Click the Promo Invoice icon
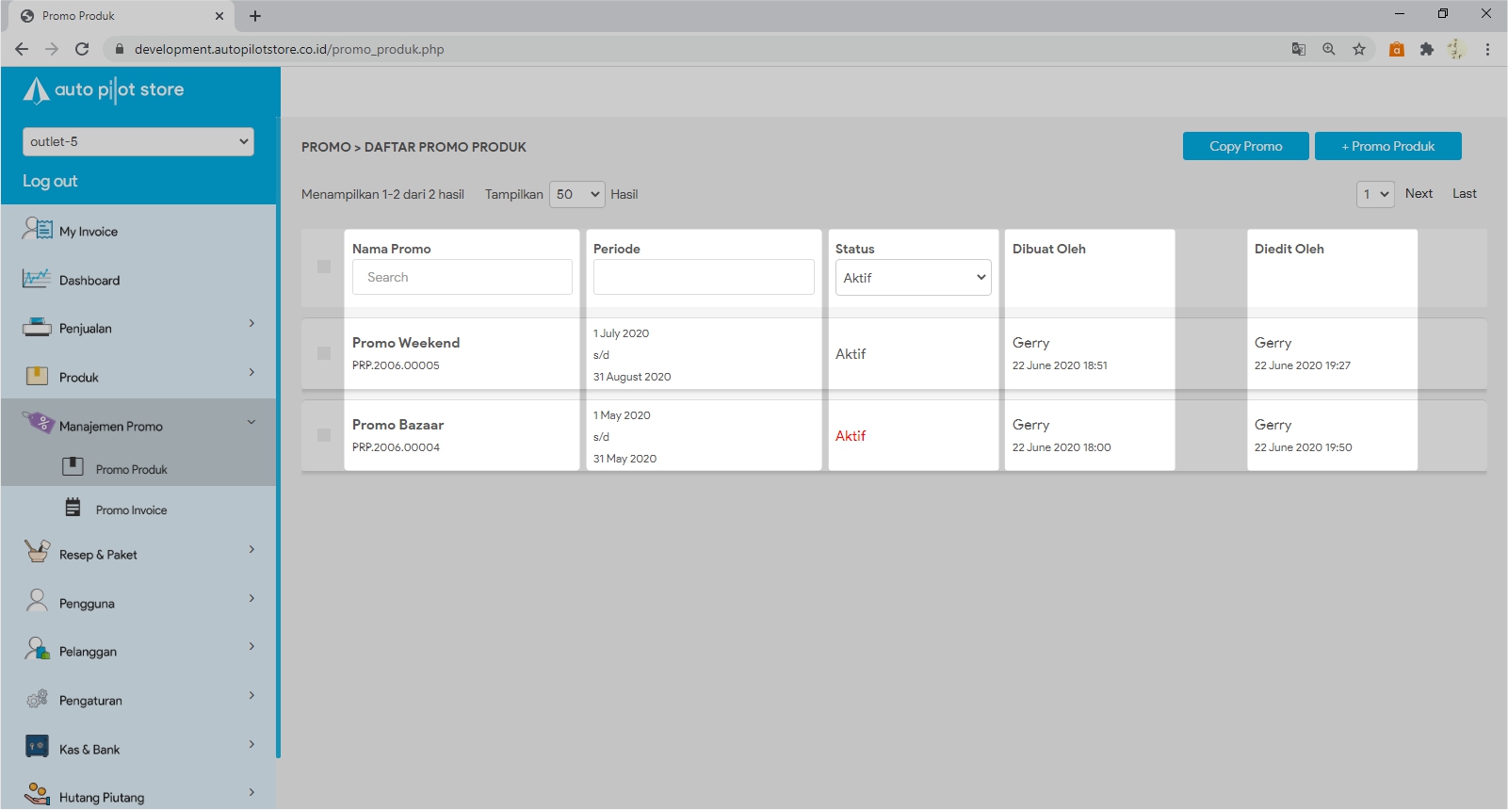The image size is (1508, 810). point(73,509)
